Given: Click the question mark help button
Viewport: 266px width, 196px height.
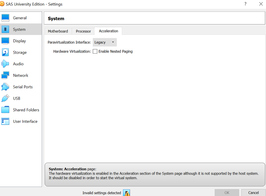Looking at the screenshot, I should click(245, 4).
